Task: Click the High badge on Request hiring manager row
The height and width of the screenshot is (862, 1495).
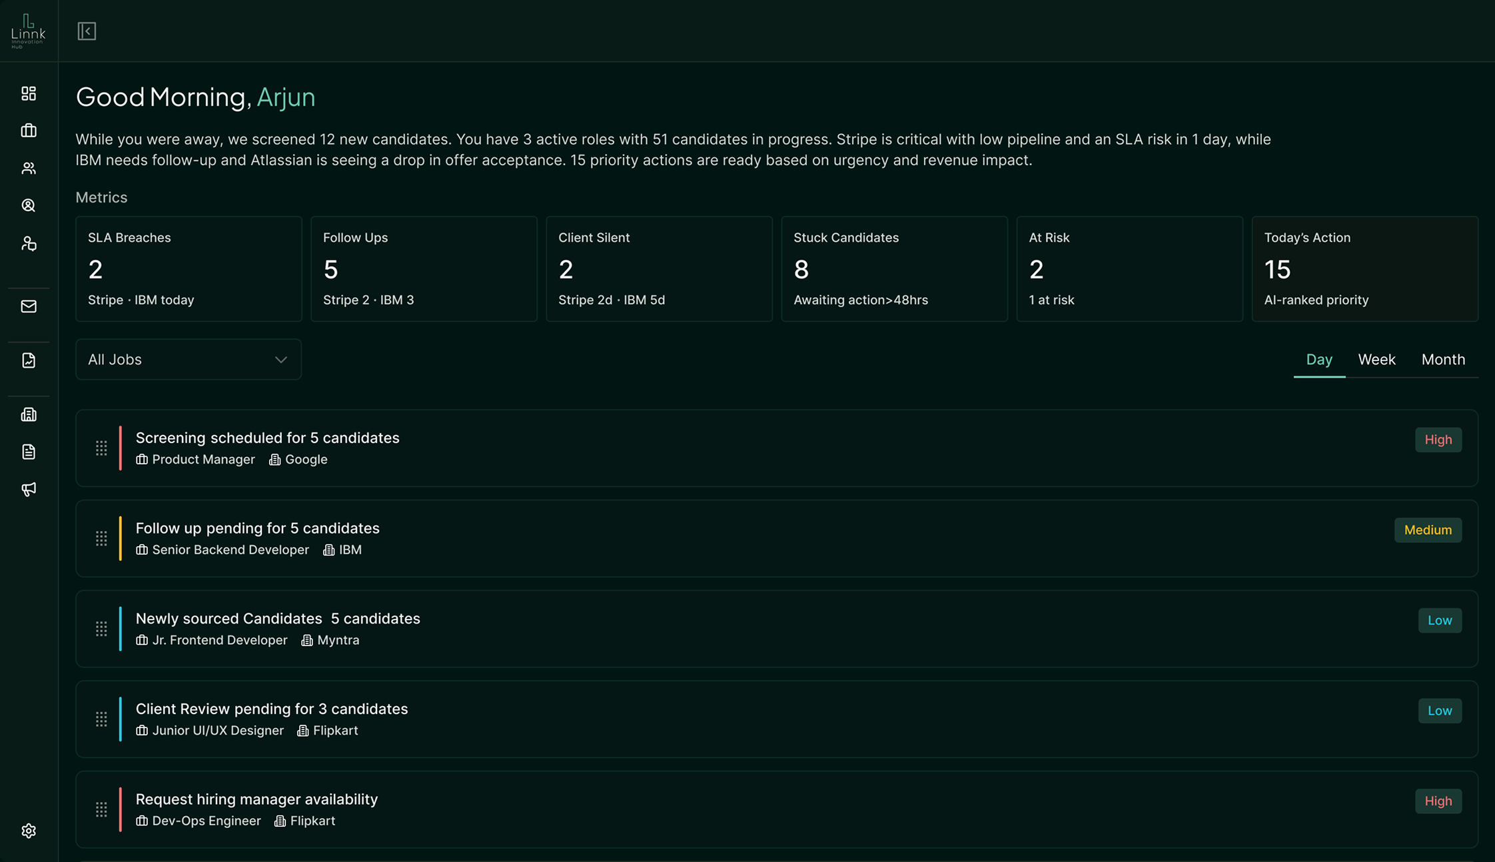Action: [1438, 801]
